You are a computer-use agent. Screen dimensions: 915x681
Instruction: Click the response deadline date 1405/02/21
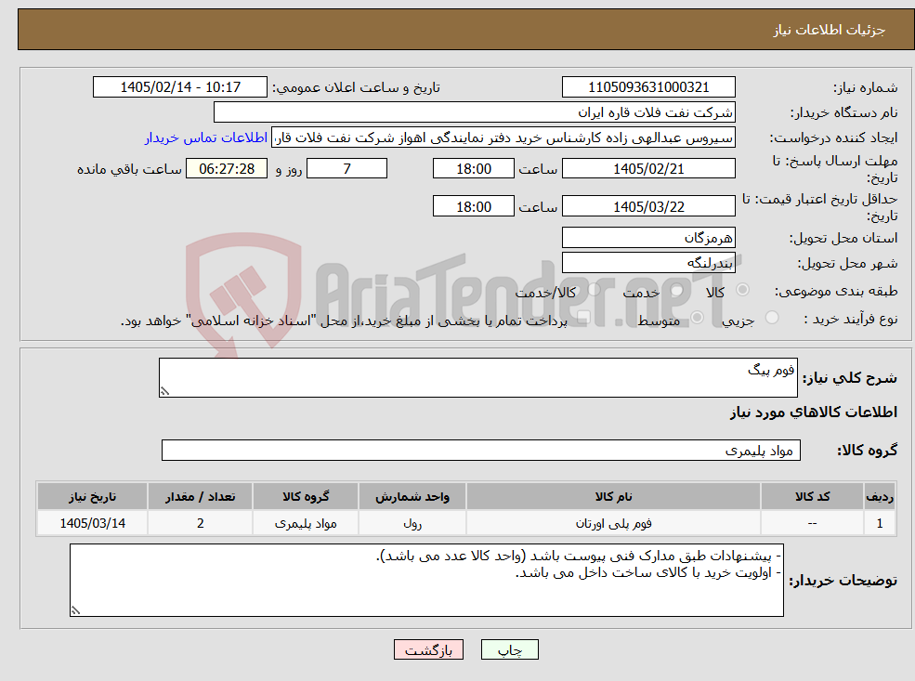click(x=648, y=169)
